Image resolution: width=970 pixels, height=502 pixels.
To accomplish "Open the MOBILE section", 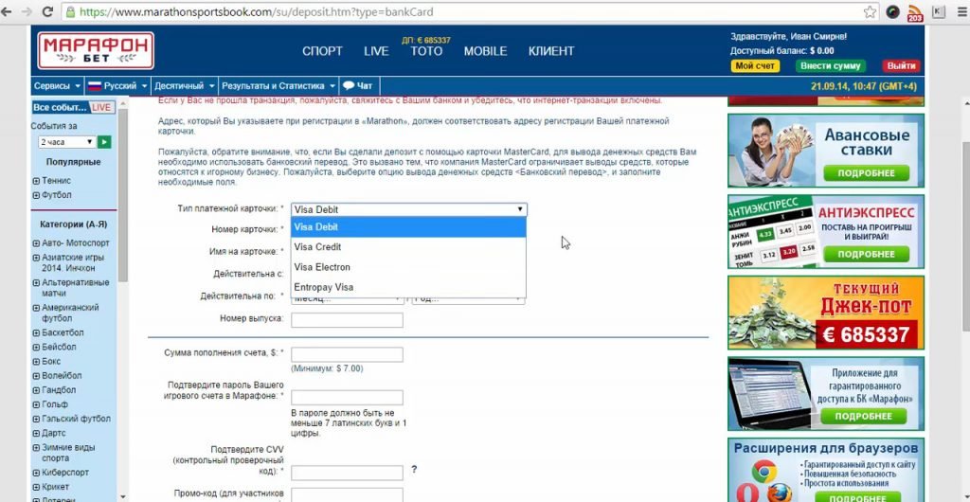I will tap(486, 51).
